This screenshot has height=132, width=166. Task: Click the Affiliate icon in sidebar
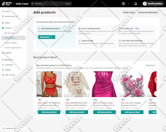click(3, 70)
